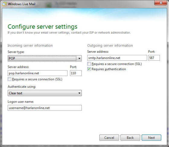Click the Authenticate using dropdown arrow
The image size is (169, 147).
click(x=79, y=93)
